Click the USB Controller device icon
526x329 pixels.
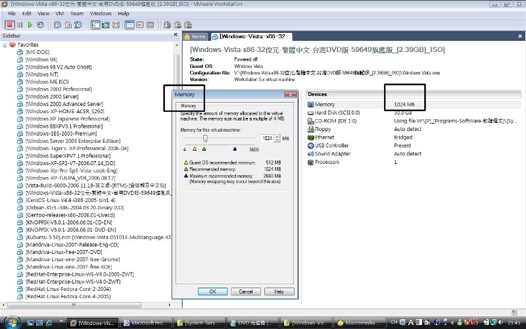[x=310, y=145]
